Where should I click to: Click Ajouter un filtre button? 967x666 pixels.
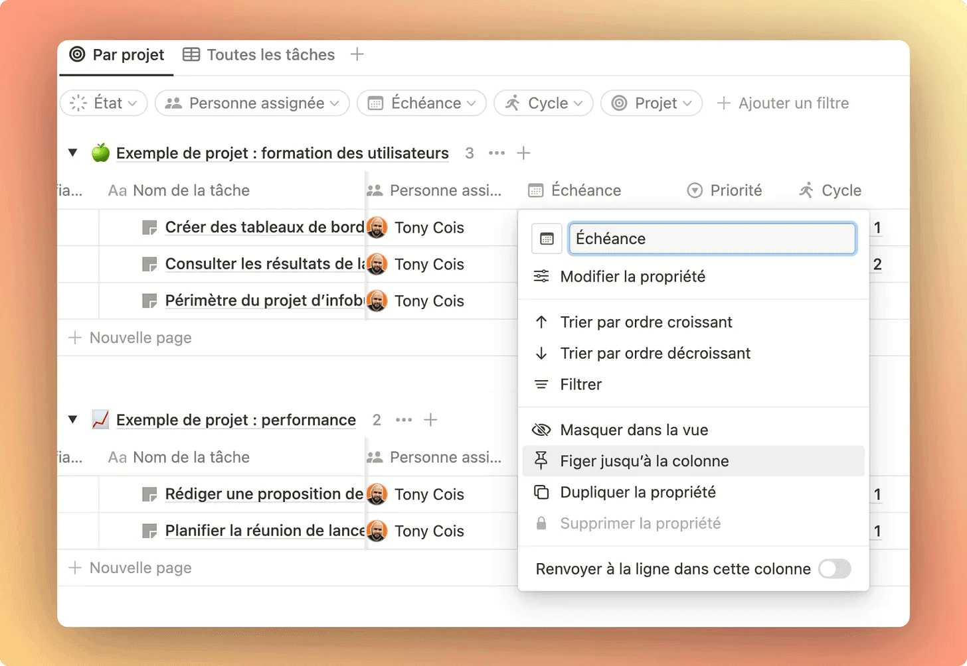click(783, 103)
